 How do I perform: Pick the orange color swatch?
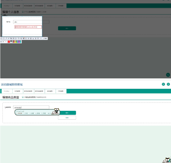(15, 41)
